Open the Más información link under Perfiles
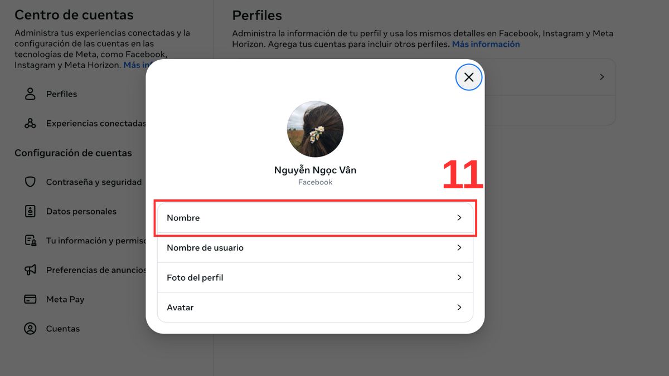Image resolution: width=669 pixels, height=376 pixels. point(486,43)
